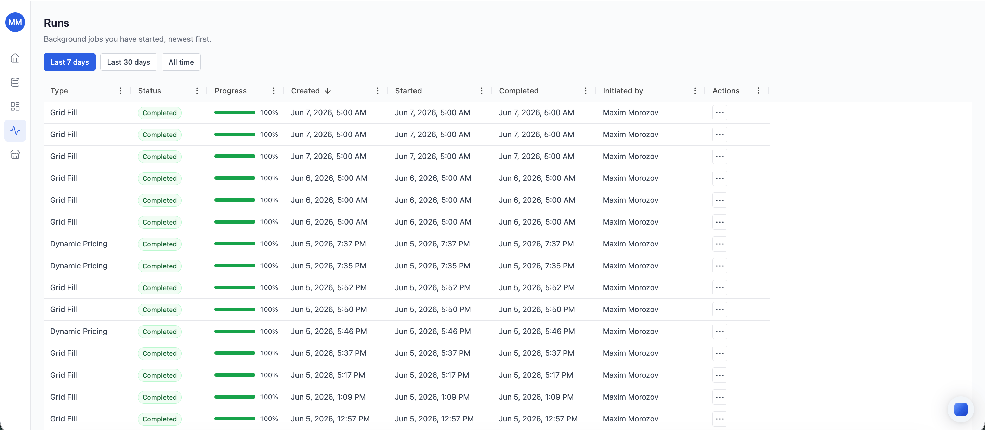Screen dimensions: 985x430
Task: Open Progress column options menu
Action: 273,91
